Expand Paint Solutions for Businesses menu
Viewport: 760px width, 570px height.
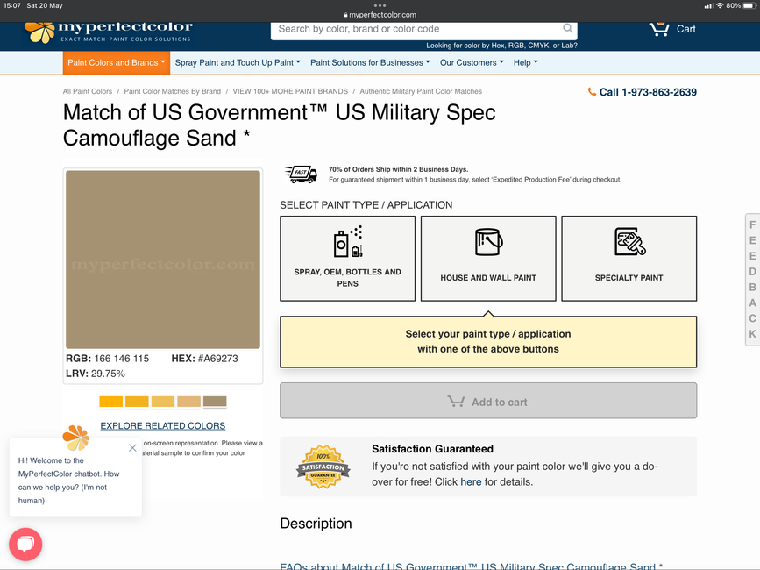[370, 62]
